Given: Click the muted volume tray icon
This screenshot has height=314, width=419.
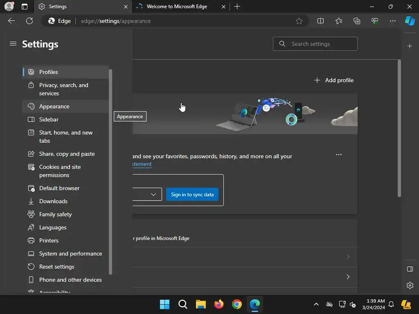Looking at the screenshot, I should pos(352,304).
